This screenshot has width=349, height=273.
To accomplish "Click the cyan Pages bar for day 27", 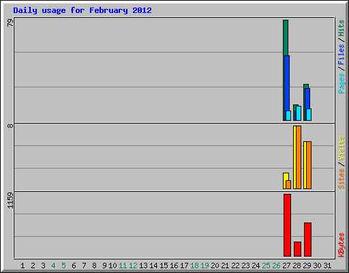I will [x=288, y=115].
